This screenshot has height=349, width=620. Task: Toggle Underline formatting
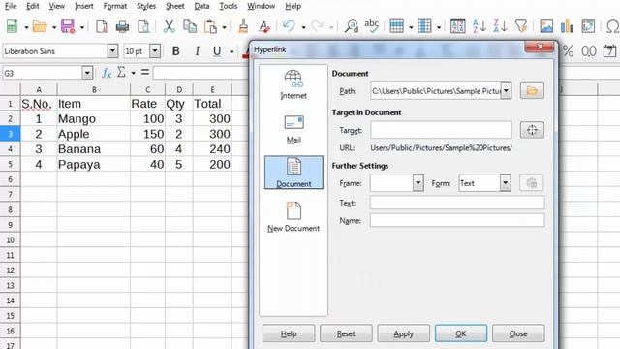pyautogui.click(x=217, y=51)
